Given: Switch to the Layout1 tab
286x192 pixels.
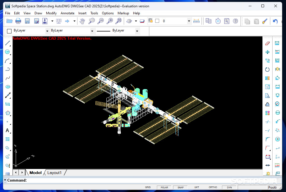Looking at the screenshot, I should [54, 173].
